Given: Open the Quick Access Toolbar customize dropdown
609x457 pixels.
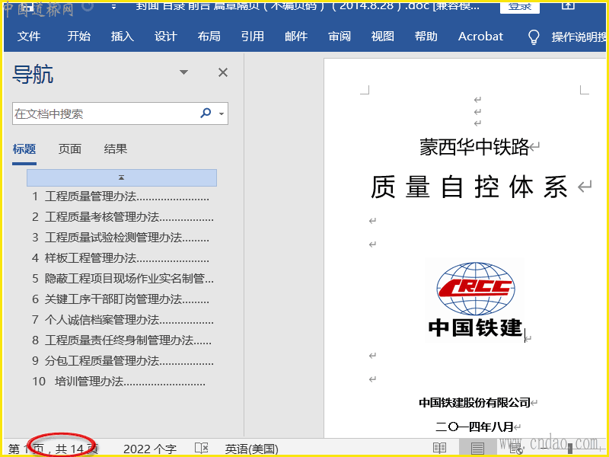Looking at the screenshot, I should [113, 7].
